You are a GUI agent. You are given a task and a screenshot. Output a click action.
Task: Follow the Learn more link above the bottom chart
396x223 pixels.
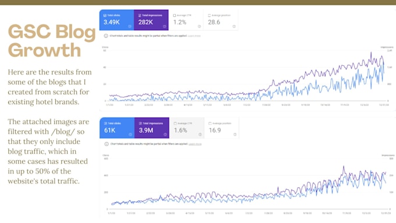[x=195, y=144]
